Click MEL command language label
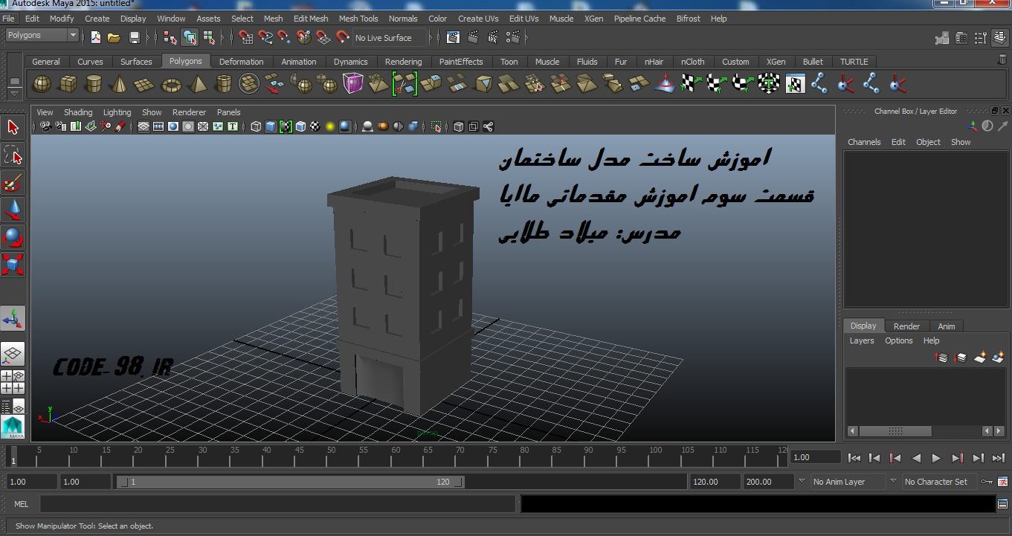1012x536 pixels. (x=22, y=504)
